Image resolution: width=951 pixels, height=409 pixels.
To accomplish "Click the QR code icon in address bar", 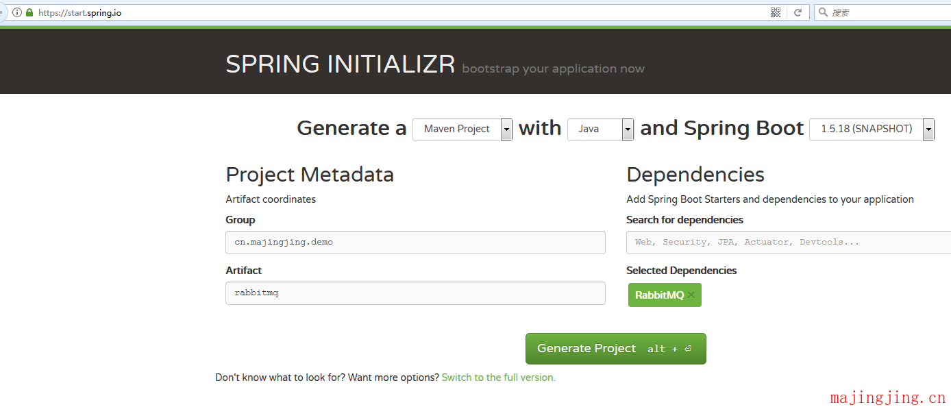I will coord(776,12).
